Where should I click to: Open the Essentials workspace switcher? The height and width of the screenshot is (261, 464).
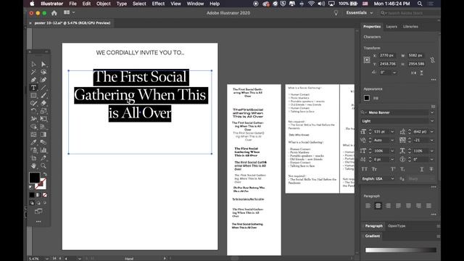click(360, 13)
